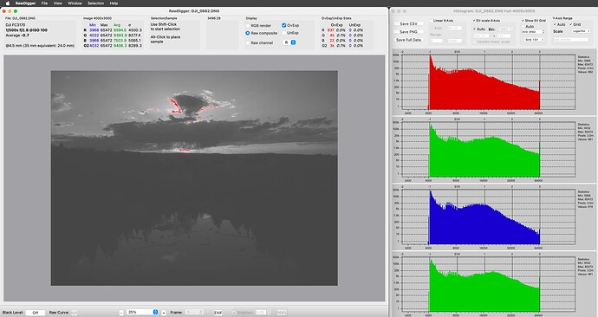Click the zoom-in plus button
Viewport: 598px width, 317px height.
point(164,313)
